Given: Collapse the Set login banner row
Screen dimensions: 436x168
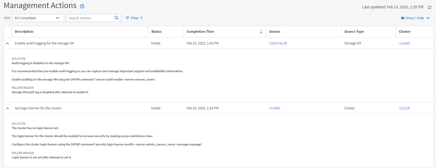Looking at the screenshot, I should pyautogui.click(x=8, y=108).
